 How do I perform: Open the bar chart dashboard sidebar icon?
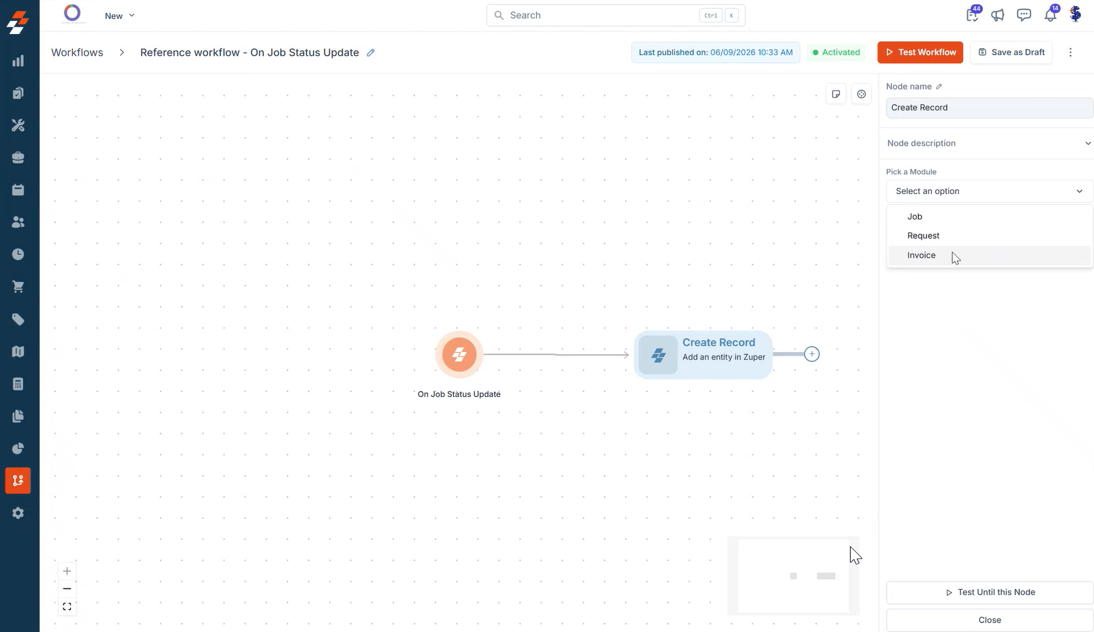pos(18,61)
